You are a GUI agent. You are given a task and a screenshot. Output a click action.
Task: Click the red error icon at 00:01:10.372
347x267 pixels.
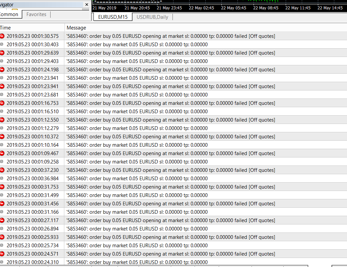point(2,137)
